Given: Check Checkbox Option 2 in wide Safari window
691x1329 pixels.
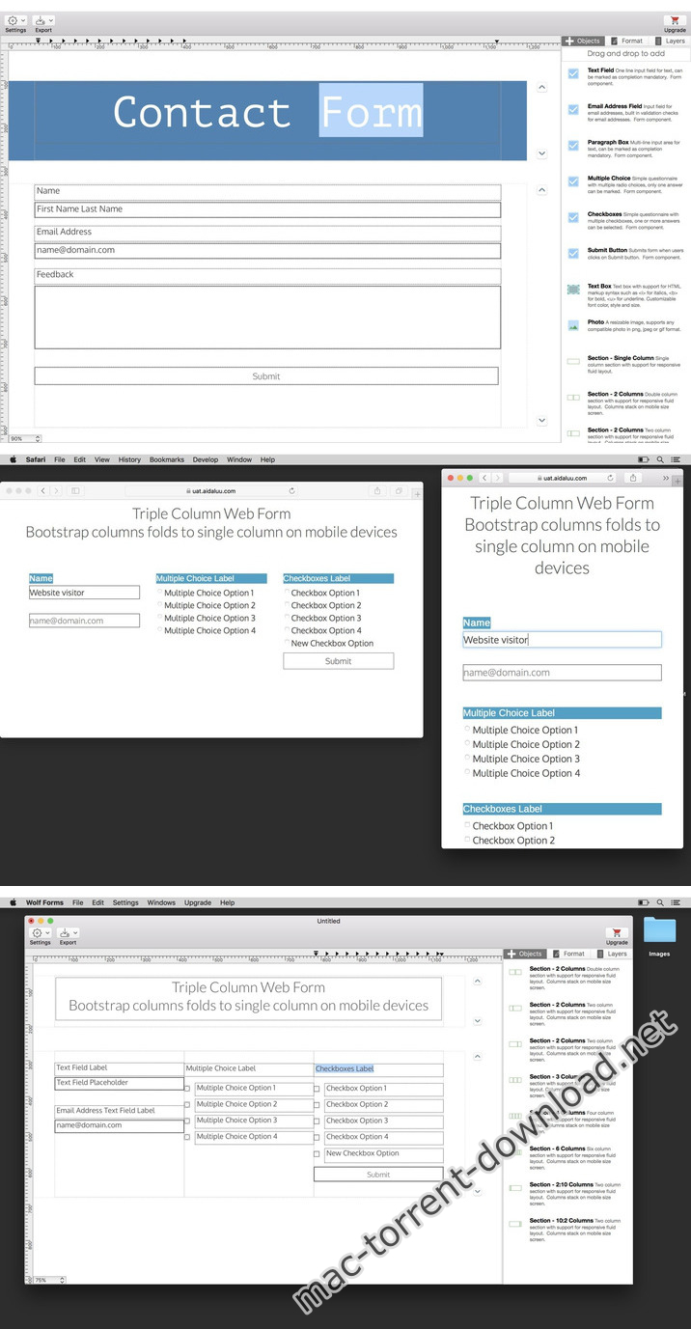Looking at the screenshot, I should (287, 605).
